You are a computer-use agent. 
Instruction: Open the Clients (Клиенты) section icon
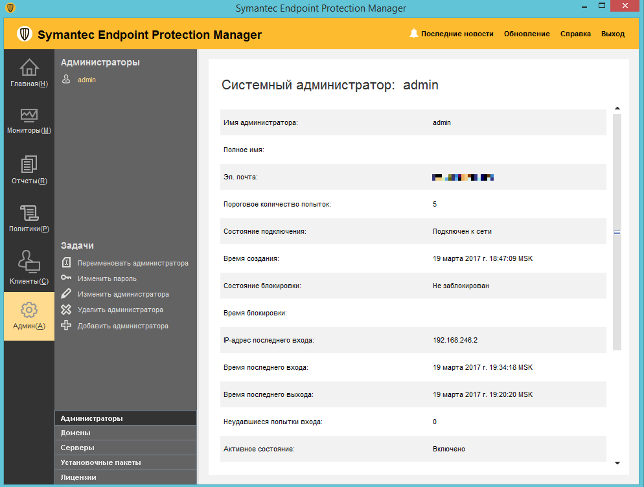(29, 262)
